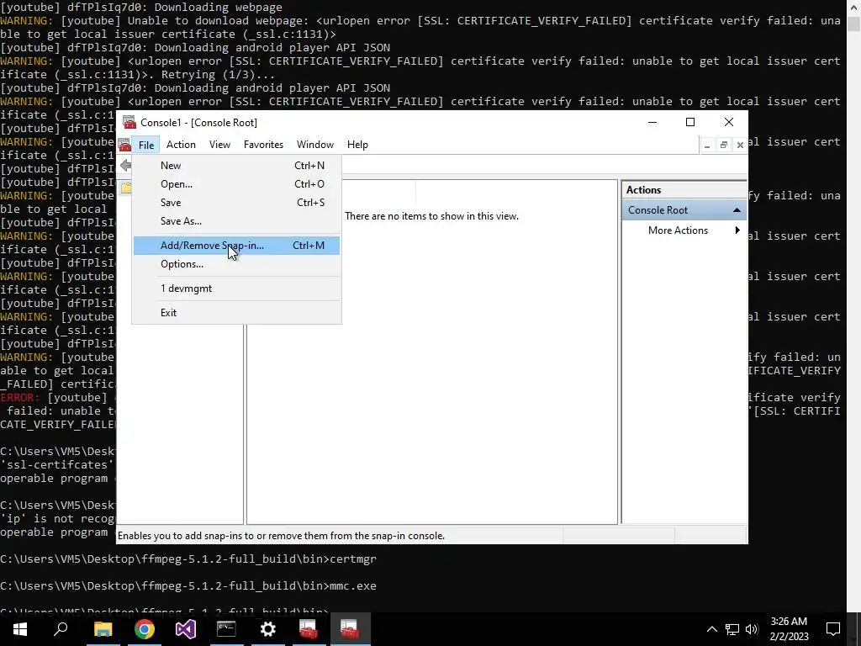Open recent file 1 devmgmt
The width and height of the screenshot is (861, 646).
coord(236,289)
